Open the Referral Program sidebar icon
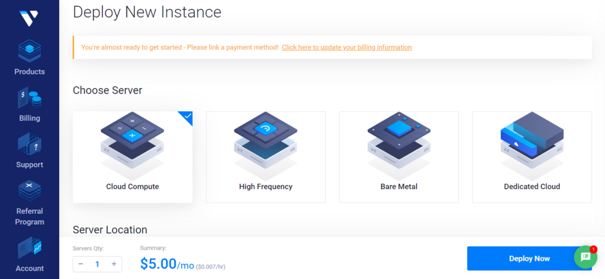 (29, 191)
